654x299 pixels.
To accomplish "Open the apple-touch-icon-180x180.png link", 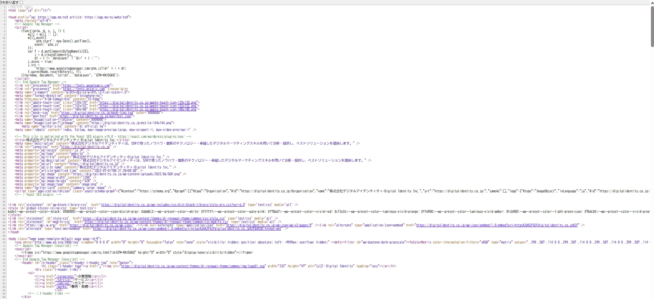I will [148, 109].
